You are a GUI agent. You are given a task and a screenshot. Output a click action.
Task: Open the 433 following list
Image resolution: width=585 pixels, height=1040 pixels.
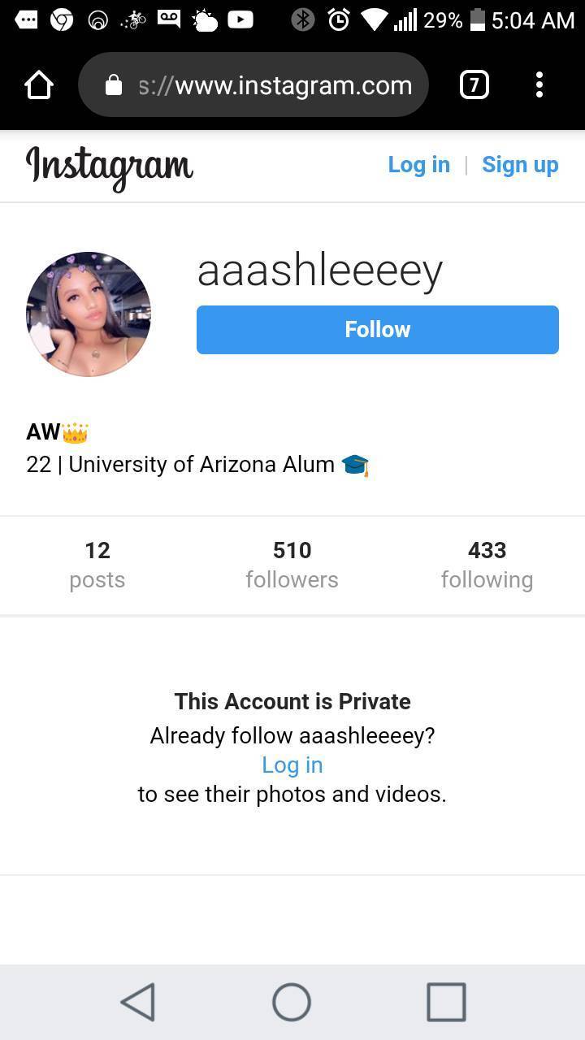[x=487, y=565]
